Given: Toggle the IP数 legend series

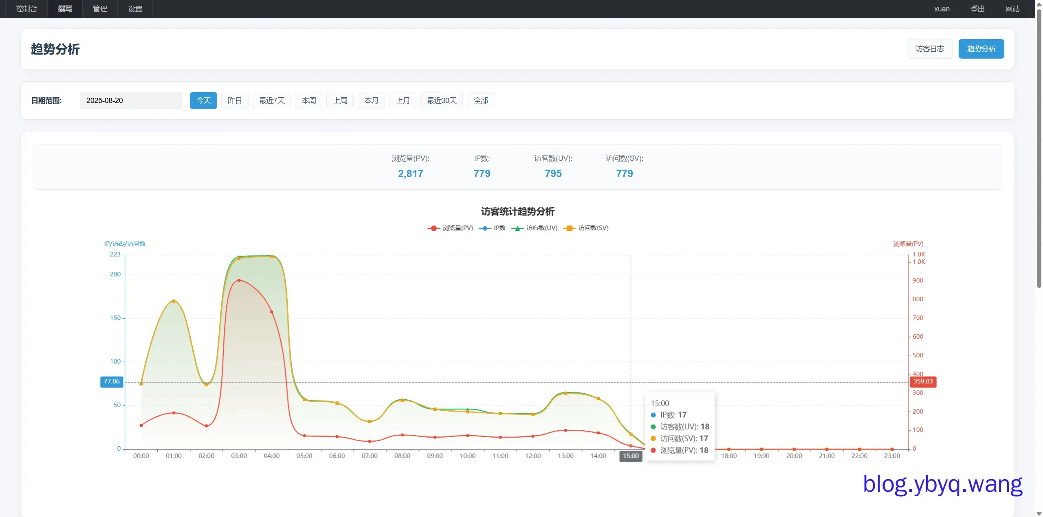Looking at the screenshot, I should pyautogui.click(x=492, y=228).
